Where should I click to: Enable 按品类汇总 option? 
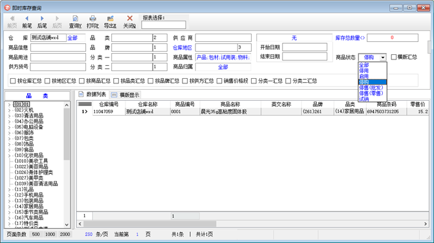pos(116,81)
